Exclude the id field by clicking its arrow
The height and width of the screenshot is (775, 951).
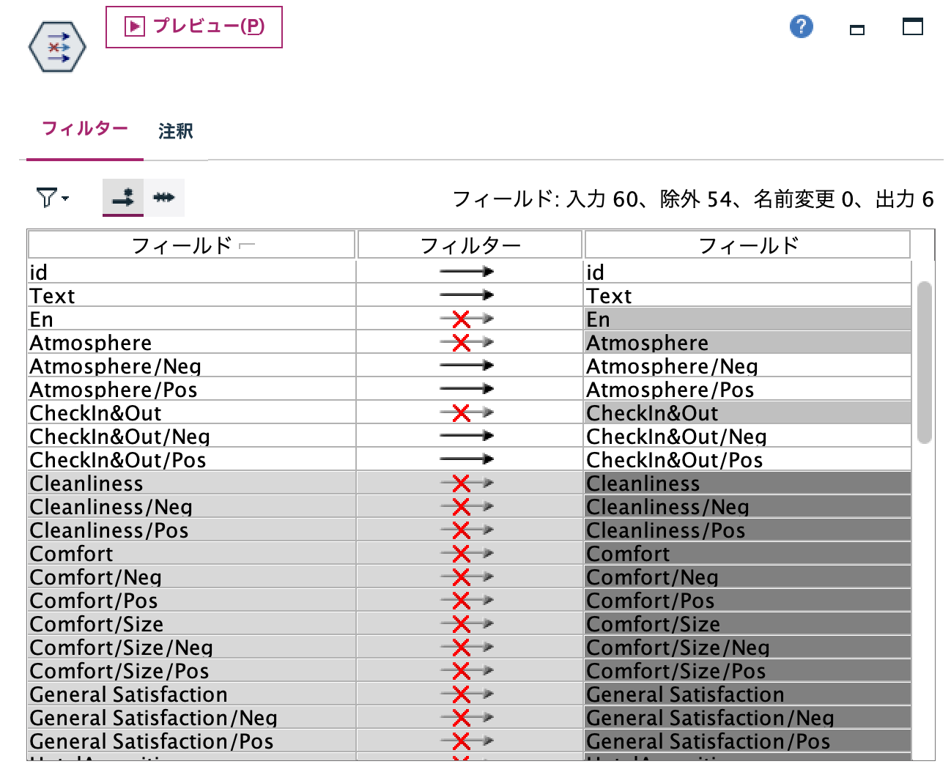click(465, 271)
